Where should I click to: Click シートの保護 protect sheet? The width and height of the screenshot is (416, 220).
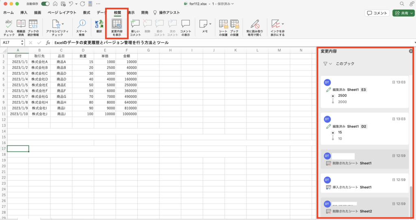point(223,28)
